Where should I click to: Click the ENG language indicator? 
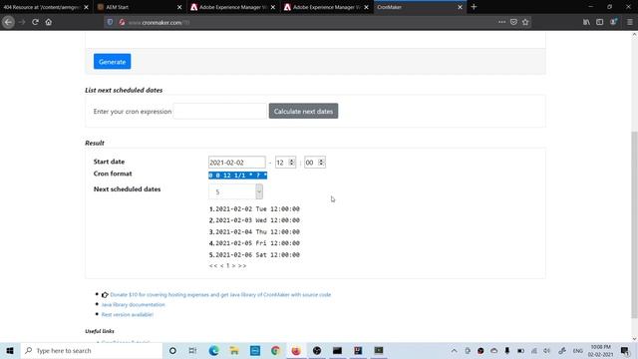(x=578, y=350)
